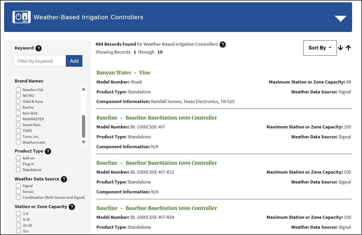Screen dimensions: 362x235
Task: Collapse the Weather-Based Irrigation Controllers panel arrow
Action: (x=340, y=19)
